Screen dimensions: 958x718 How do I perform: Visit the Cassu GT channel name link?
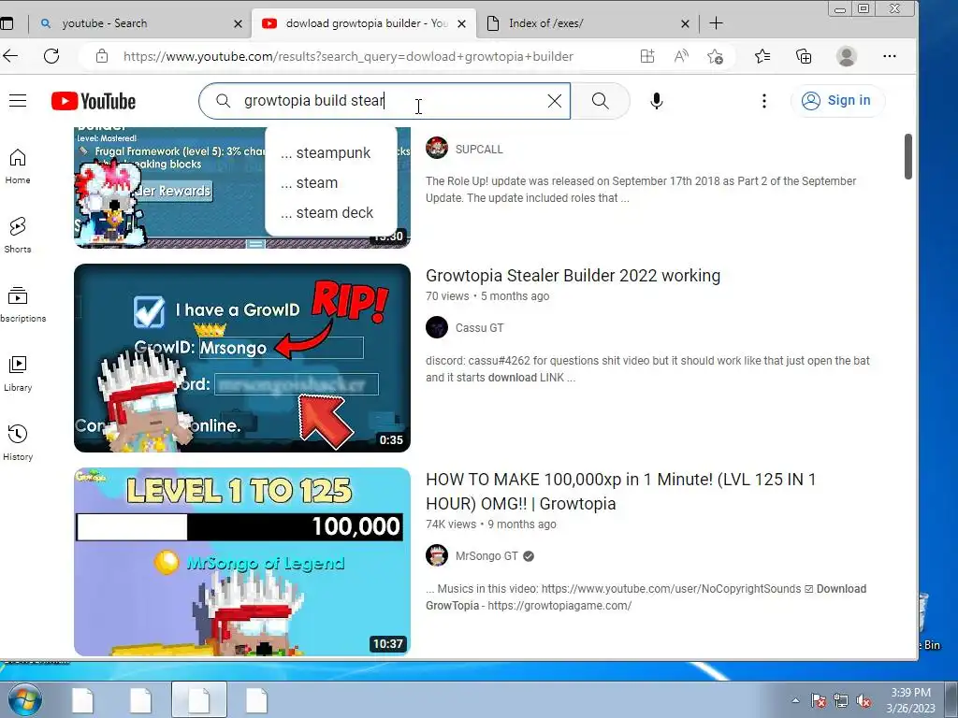(480, 328)
